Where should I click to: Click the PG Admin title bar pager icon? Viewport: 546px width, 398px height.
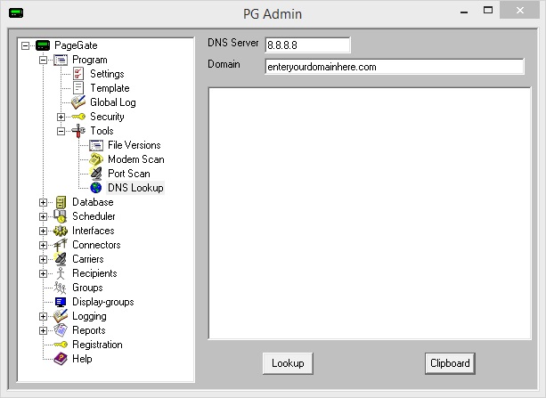coord(16,13)
